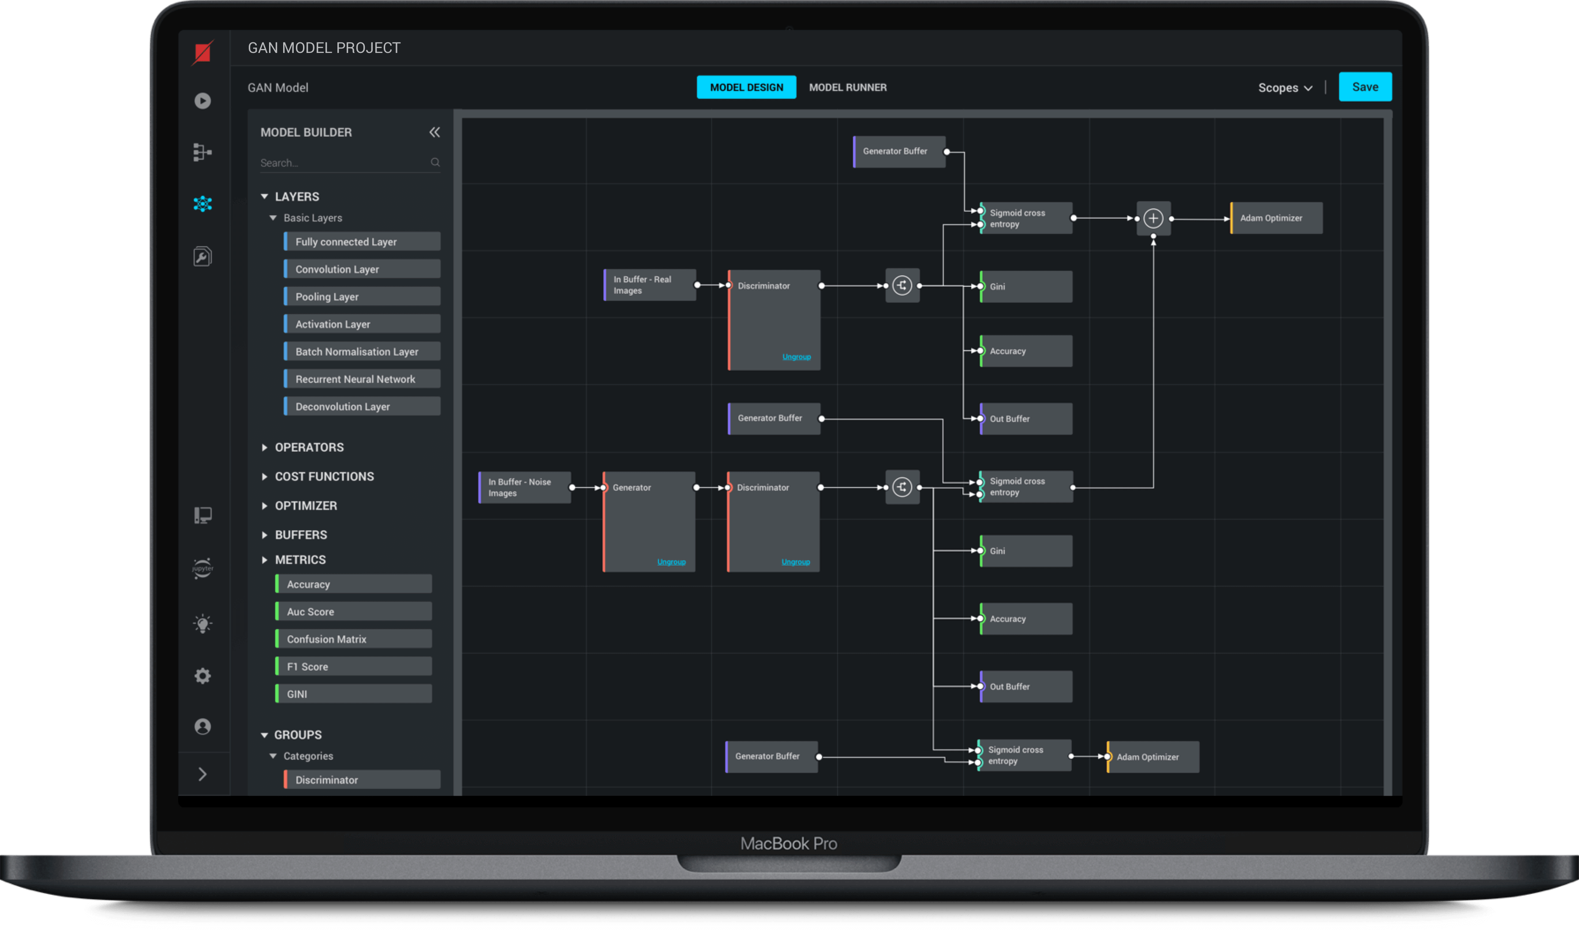Select the neural network model icon
This screenshot has height=930, width=1579.
pos(202,204)
